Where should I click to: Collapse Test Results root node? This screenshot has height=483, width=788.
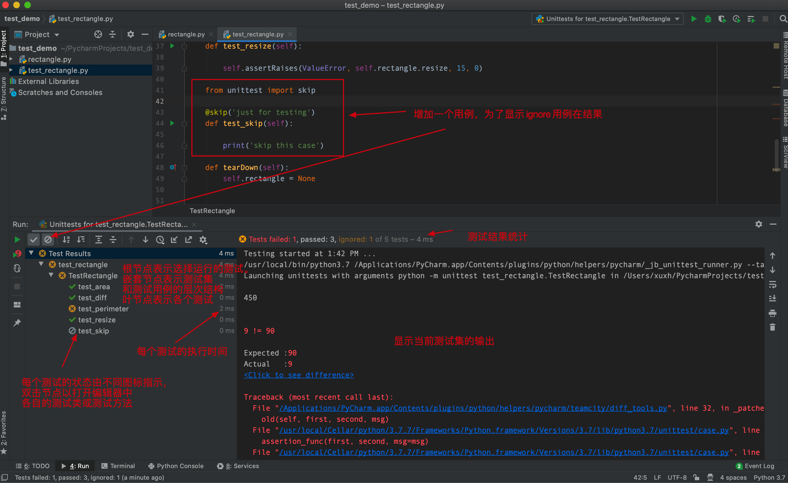(x=31, y=253)
